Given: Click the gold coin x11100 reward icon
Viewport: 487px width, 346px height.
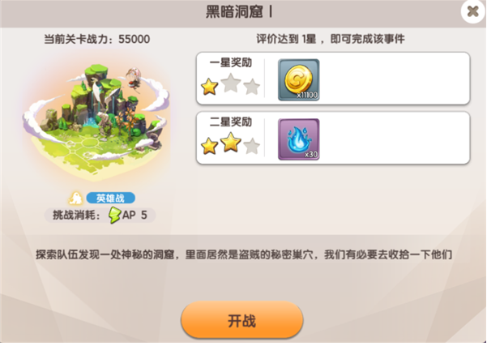Looking at the screenshot, I should point(298,79).
